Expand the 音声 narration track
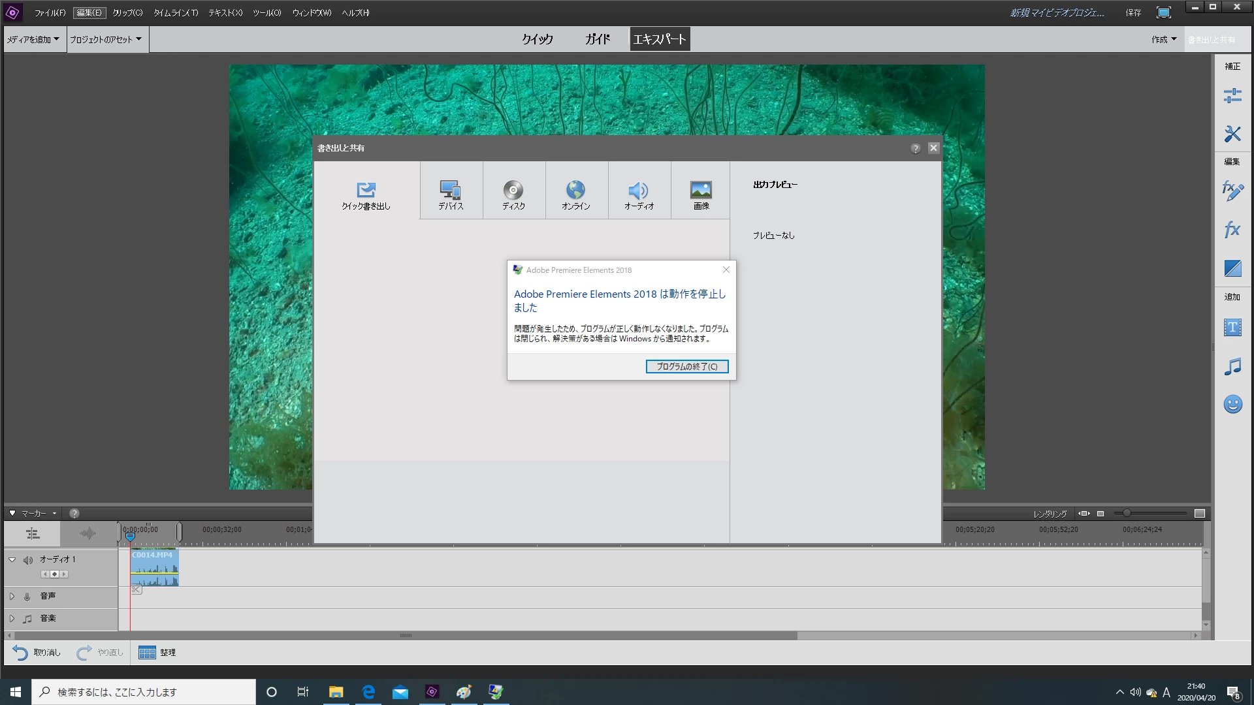 click(12, 596)
